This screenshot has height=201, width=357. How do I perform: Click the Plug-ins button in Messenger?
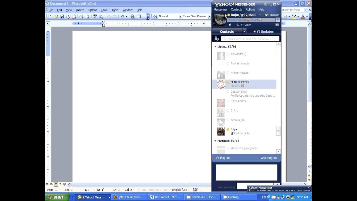[223, 158]
